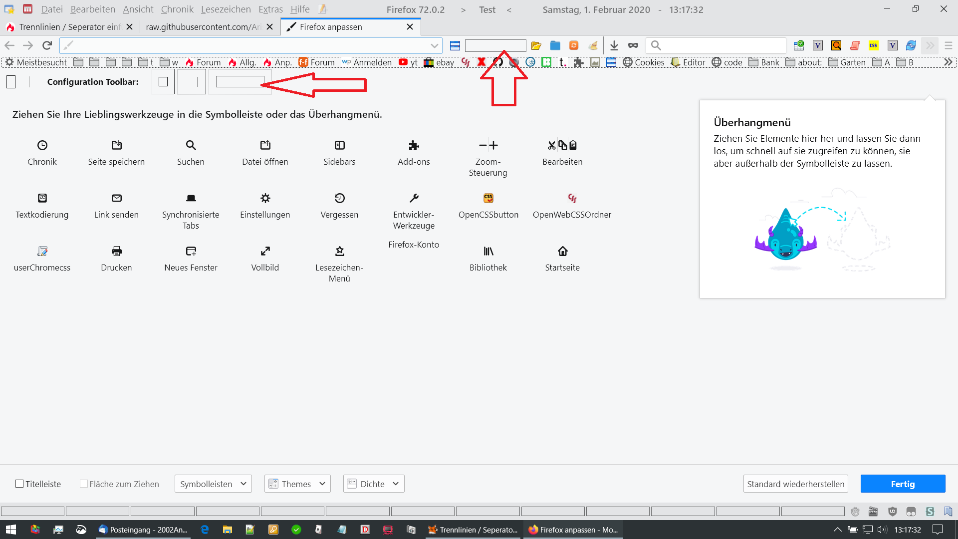The height and width of the screenshot is (539, 958).
Task: Click the Entwickler-Werkzeuge wrench icon
Action: coord(414,198)
